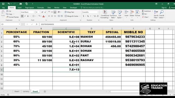
Task: Switch to the Developer tab
Action: 74,8
